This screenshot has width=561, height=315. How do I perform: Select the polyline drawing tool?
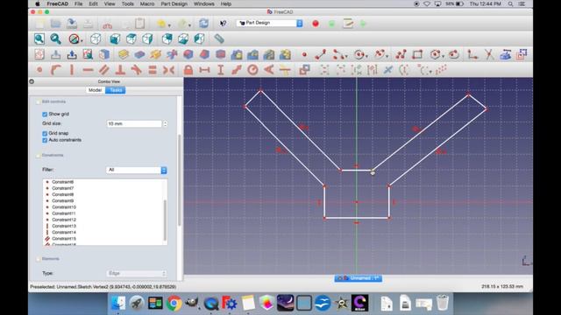(x=401, y=54)
